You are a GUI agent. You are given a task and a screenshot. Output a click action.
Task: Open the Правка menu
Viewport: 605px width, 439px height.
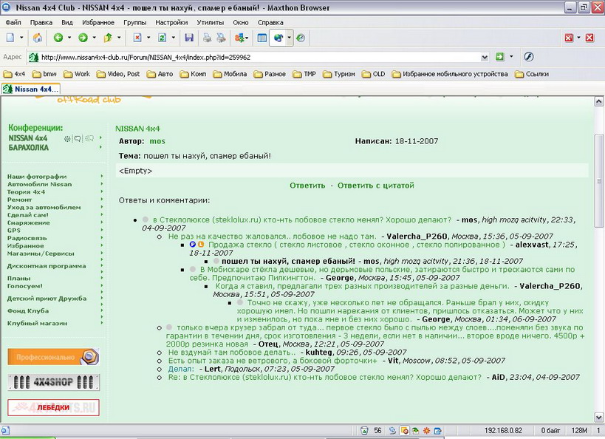41,22
